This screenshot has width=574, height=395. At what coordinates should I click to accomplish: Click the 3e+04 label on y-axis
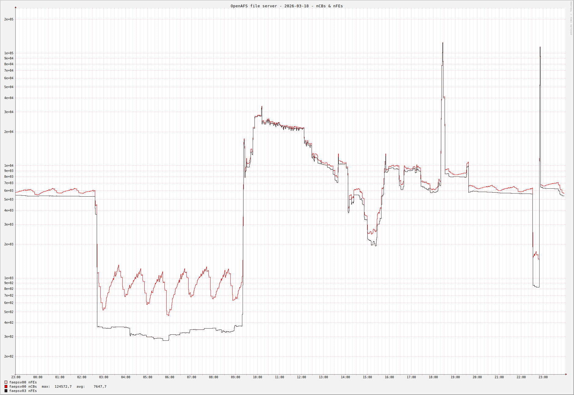click(9, 112)
